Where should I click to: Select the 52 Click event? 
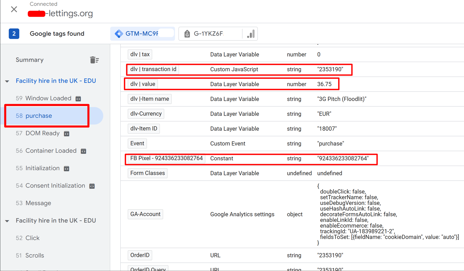[x=32, y=238]
